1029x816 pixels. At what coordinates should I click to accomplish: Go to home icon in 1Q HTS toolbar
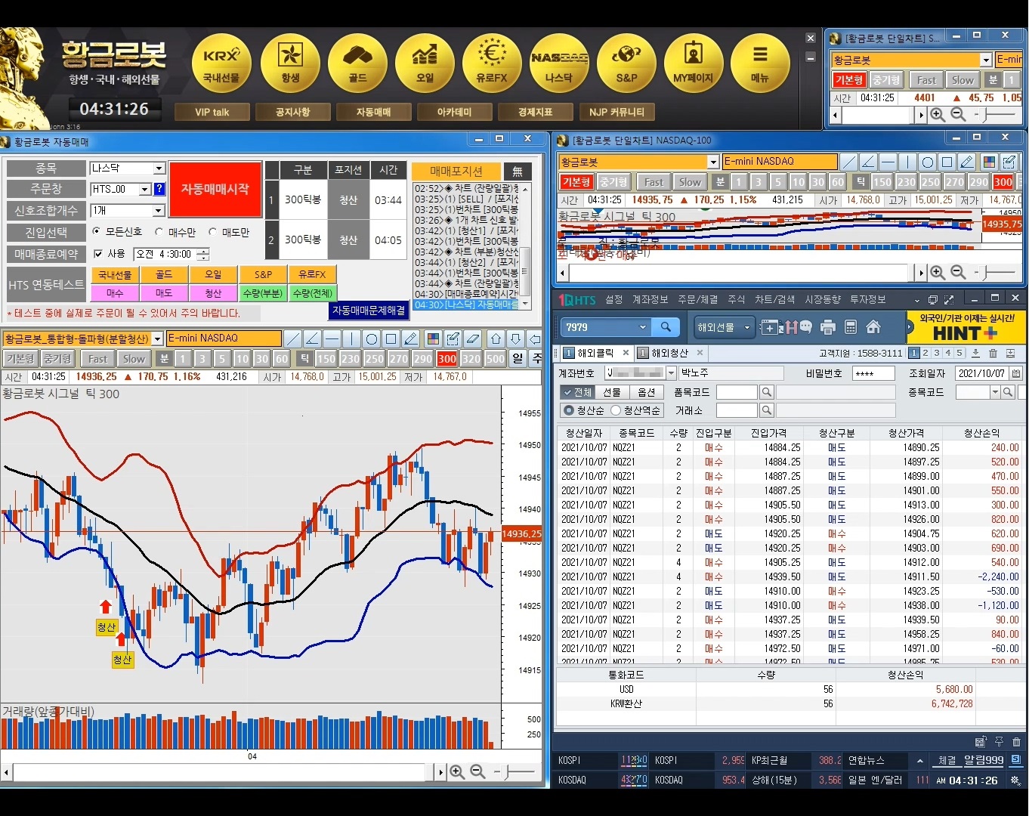click(x=873, y=327)
